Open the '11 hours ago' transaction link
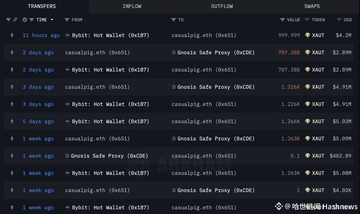Viewport: 360px width, 214px height. point(41,35)
